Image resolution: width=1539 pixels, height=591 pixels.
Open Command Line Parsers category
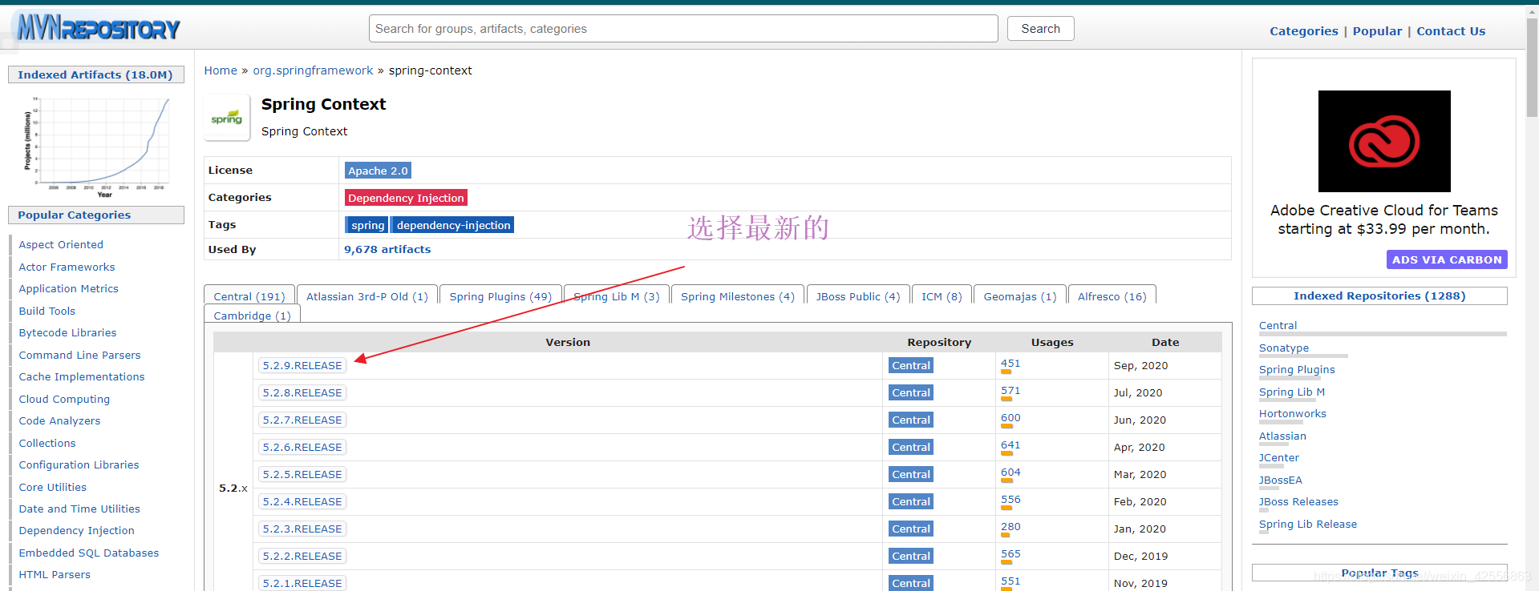(x=79, y=356)
